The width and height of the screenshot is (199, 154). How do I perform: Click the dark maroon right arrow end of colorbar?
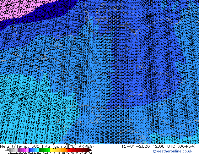(x=90, y=150)
